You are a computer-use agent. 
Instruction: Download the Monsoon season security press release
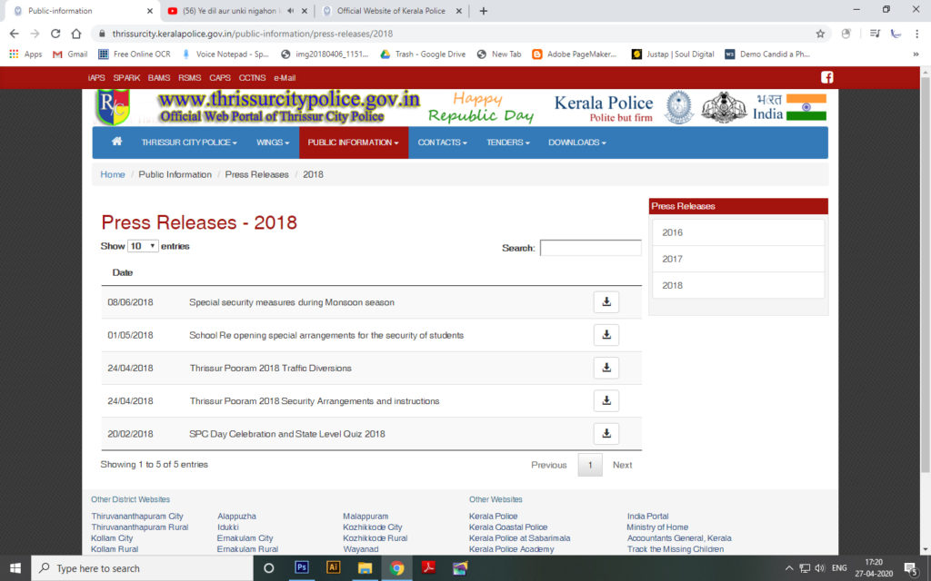coord(606,302)
